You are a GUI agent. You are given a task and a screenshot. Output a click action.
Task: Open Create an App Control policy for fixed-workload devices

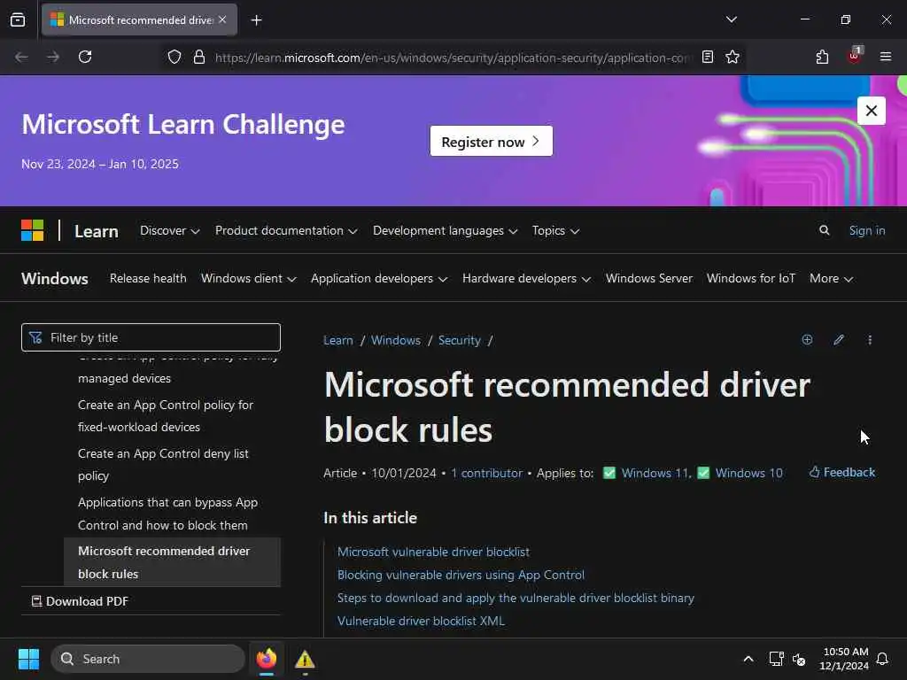click(166, 416)
